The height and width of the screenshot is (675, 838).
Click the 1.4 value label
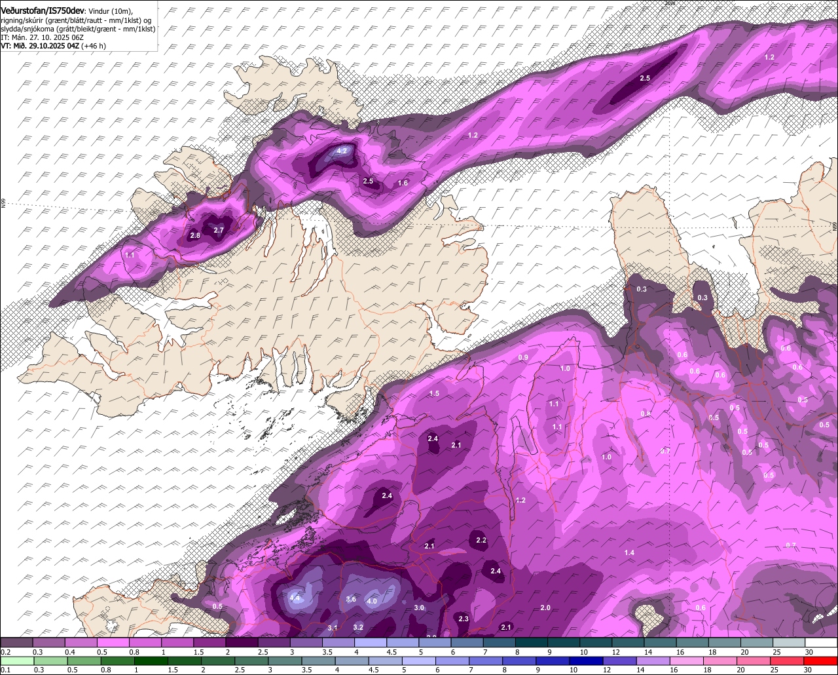(x=629, y=553)
